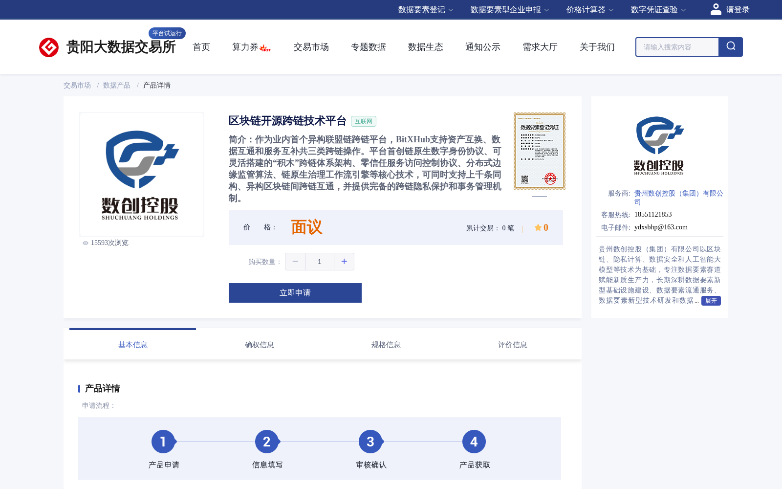Expand the 数字凭证查验 dropdown

658,10
